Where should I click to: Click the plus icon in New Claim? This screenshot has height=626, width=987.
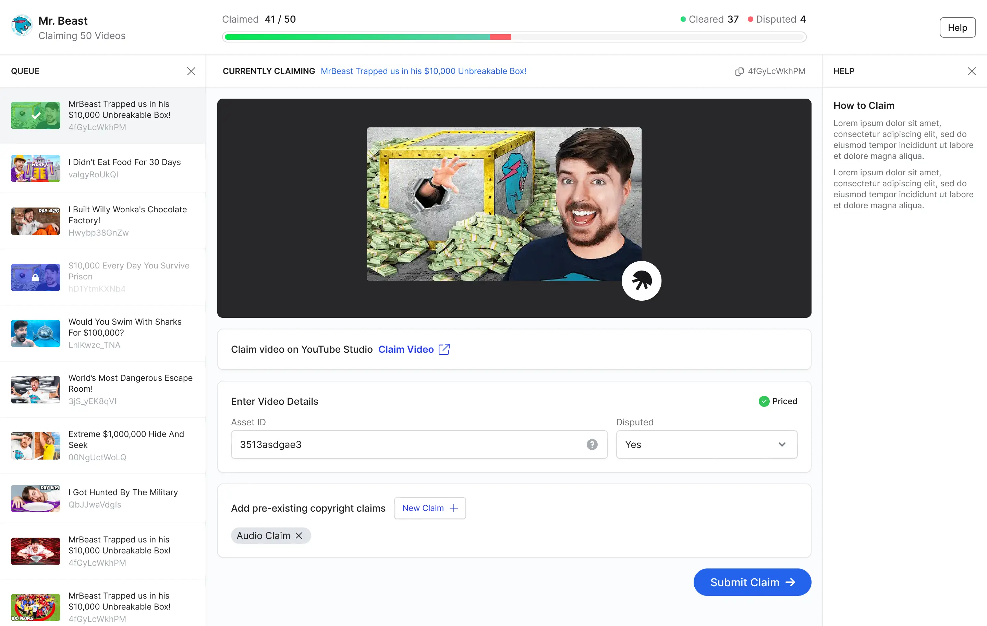[x=453, y=509]
